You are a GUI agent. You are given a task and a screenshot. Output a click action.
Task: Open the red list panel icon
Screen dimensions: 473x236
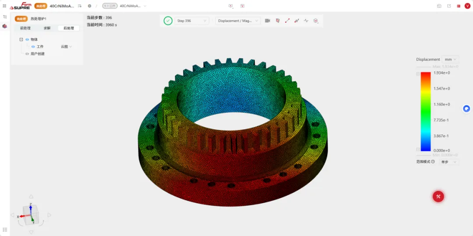(x=459, y=6)
